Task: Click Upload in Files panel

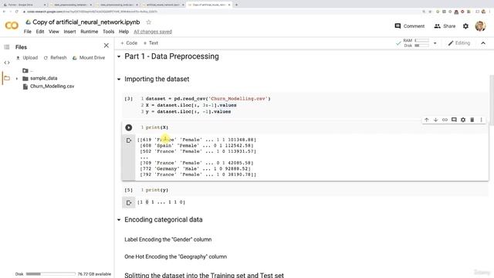Action: 27,58
